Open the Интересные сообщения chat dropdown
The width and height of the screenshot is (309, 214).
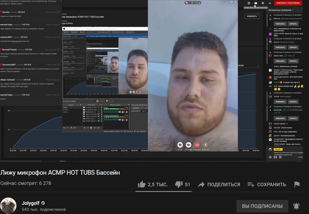[x=281, y=10]
